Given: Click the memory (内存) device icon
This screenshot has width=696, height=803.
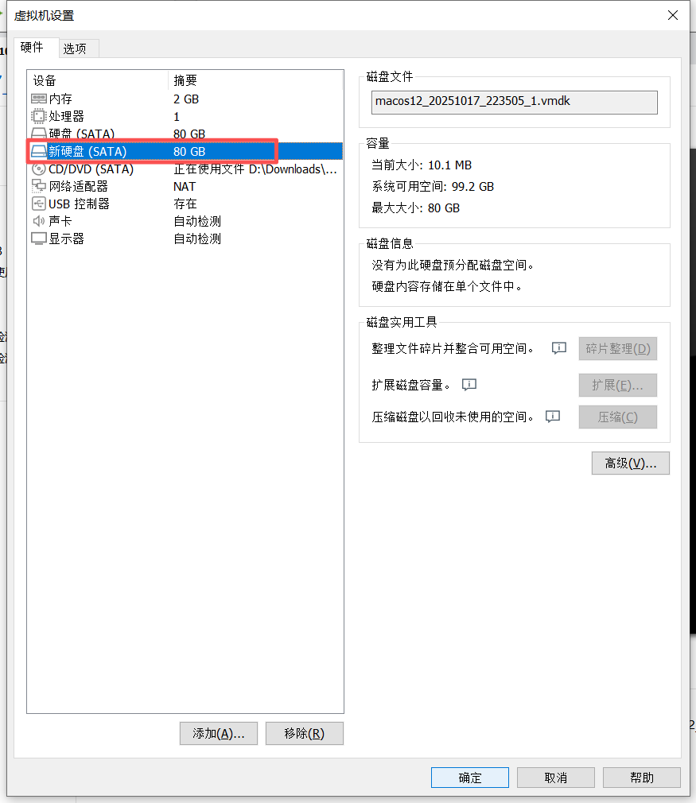Looking at the screenshot, I should pos(39,99).
